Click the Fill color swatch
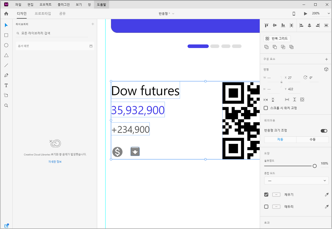This screenshot has height=229, width=332. 276,195
